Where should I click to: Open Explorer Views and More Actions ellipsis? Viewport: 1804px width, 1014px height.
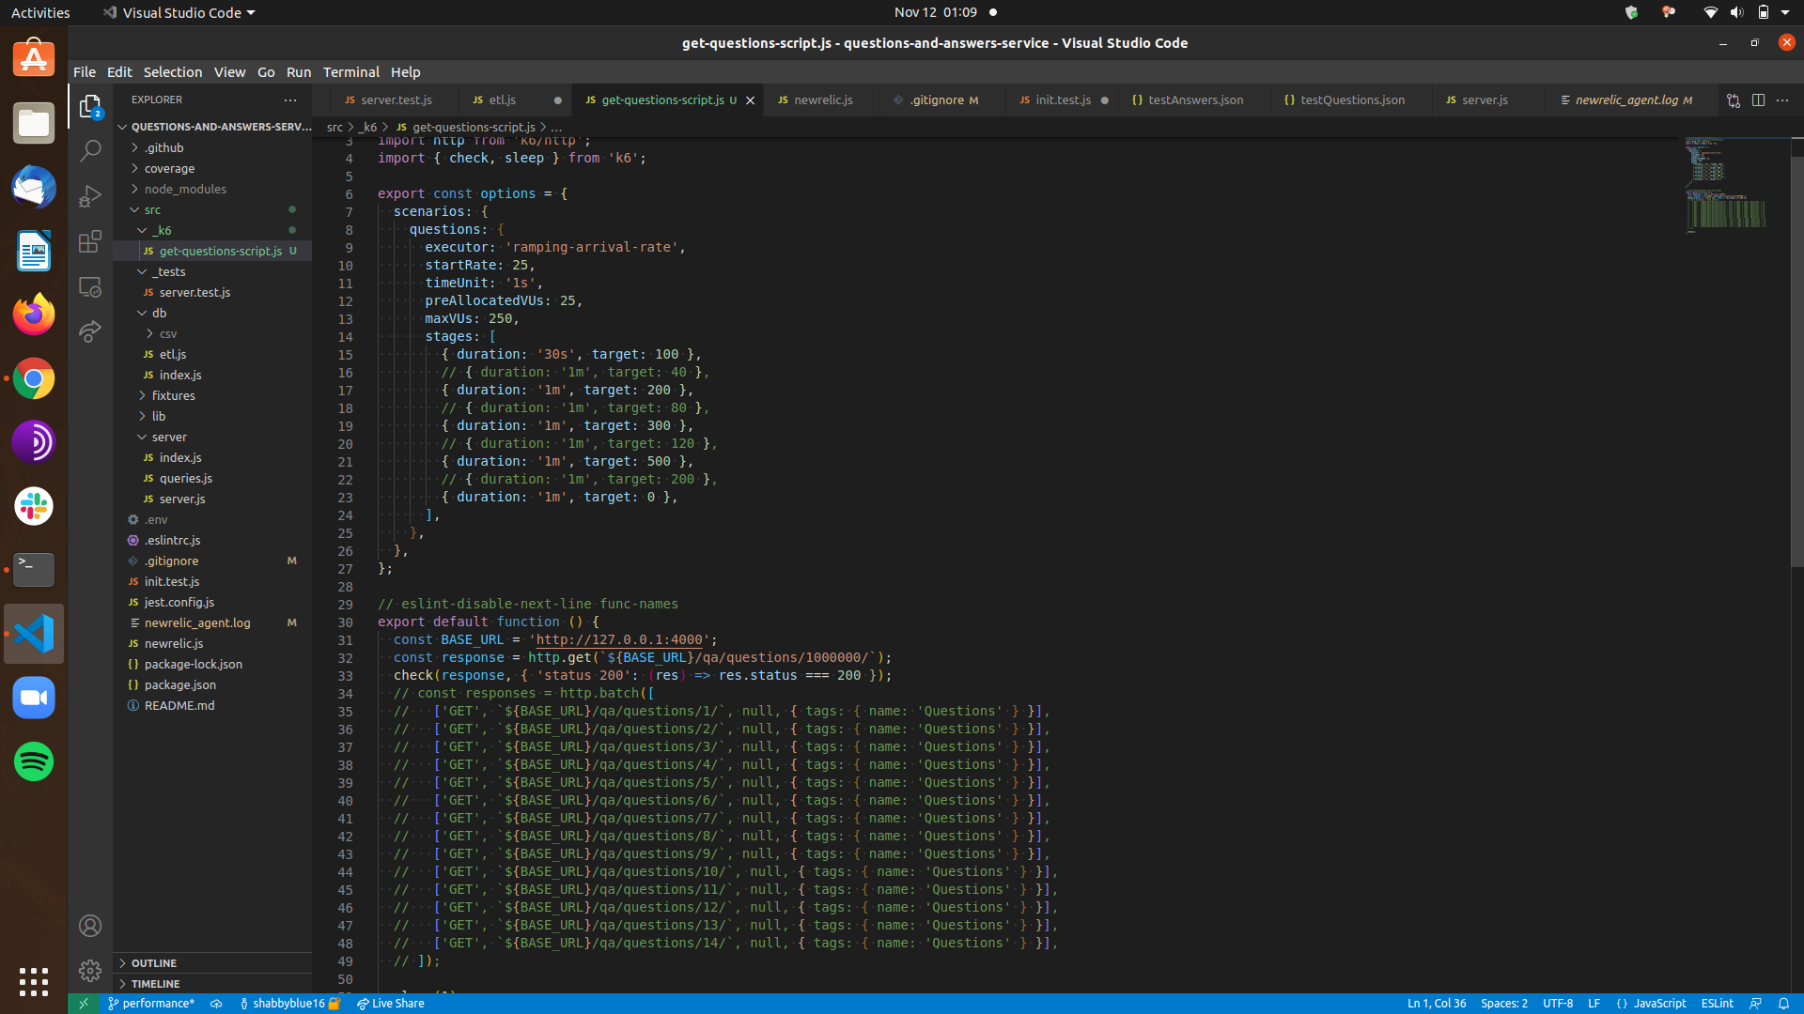290,100
